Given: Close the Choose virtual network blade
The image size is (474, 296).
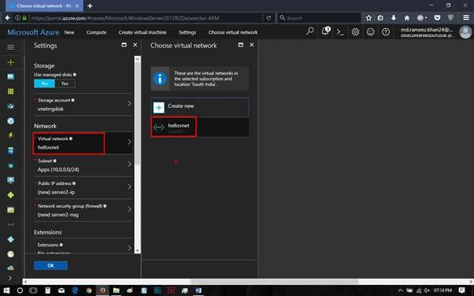Looking at the screenshot, I should [251, 45].
